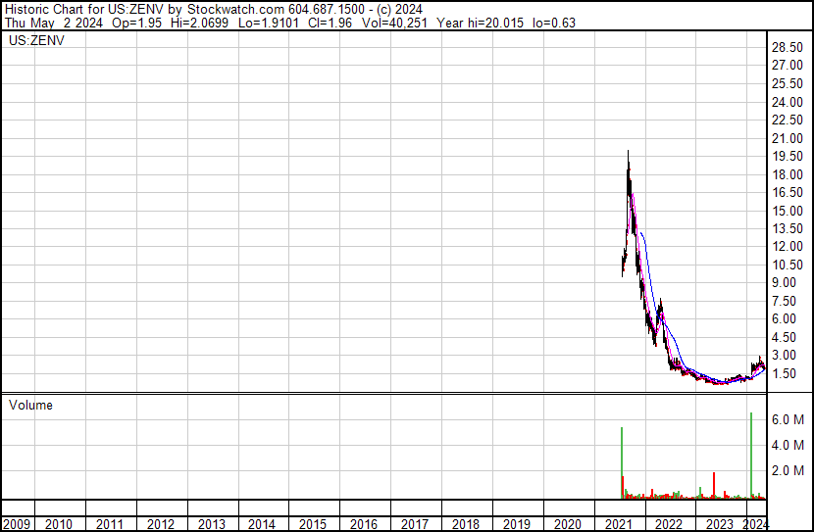814x532 pixels.
Task: Click the 28.50 price axis label
Action: [787, 48]
